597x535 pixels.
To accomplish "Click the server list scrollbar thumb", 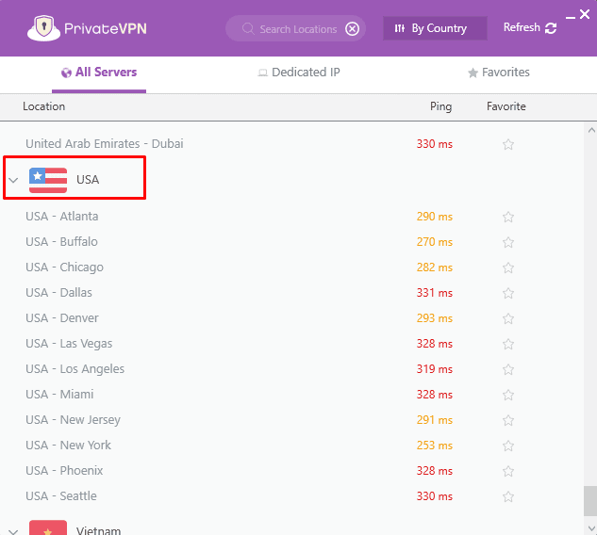I will pos(589,500).
